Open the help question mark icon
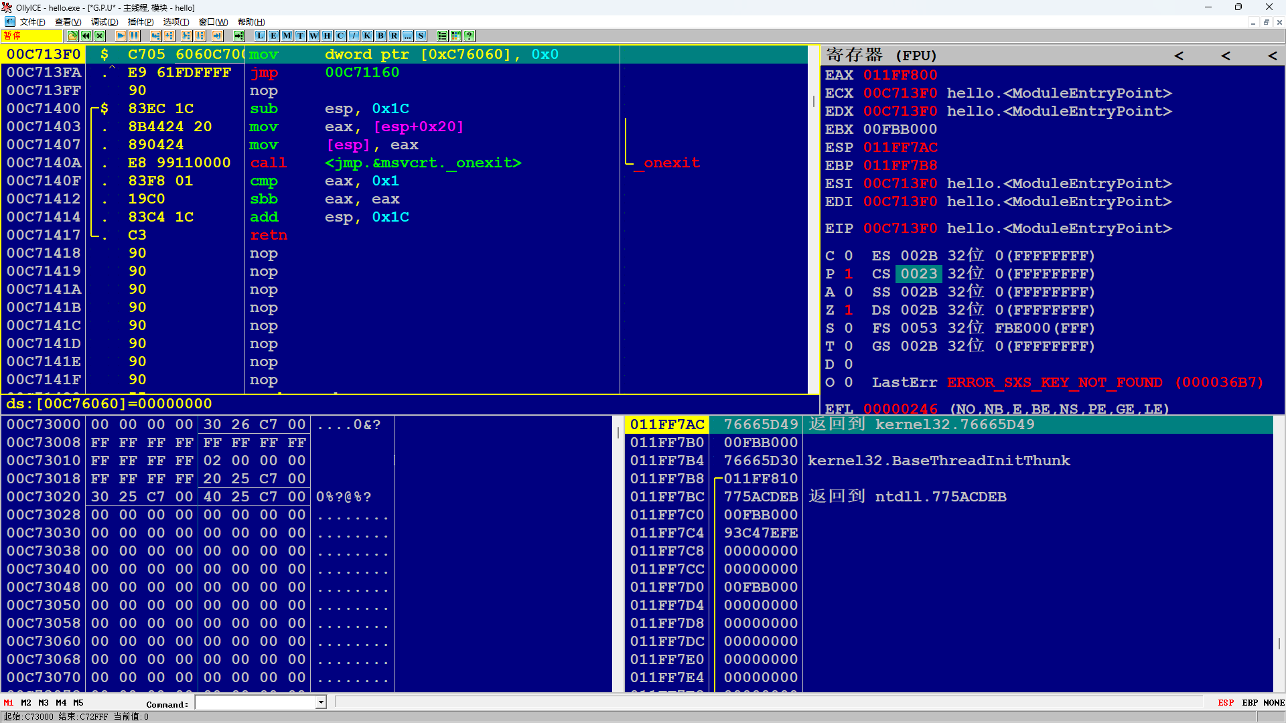The width and height of the screenshot is (1286, 723). [x=469, y=35]
